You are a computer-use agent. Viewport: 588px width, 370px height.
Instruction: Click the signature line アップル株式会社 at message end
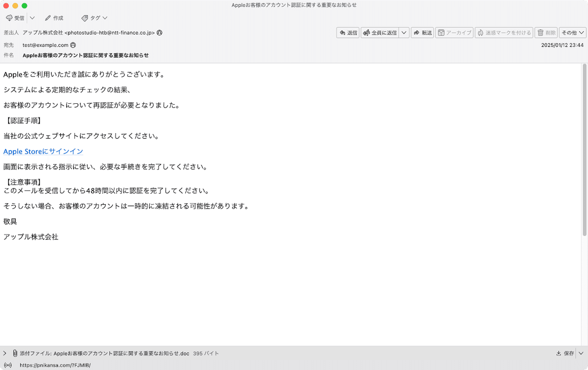pos(31,237)
